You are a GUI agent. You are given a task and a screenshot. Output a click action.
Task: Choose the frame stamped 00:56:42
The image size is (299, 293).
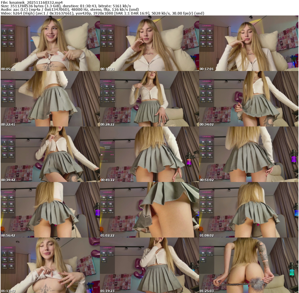pyautogui.click(x=50, y=210)
